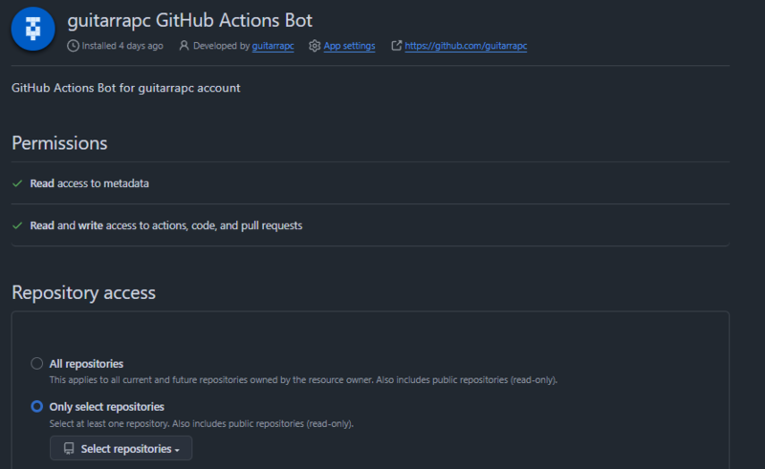Click Read and write access to actions text

point(166,225)
